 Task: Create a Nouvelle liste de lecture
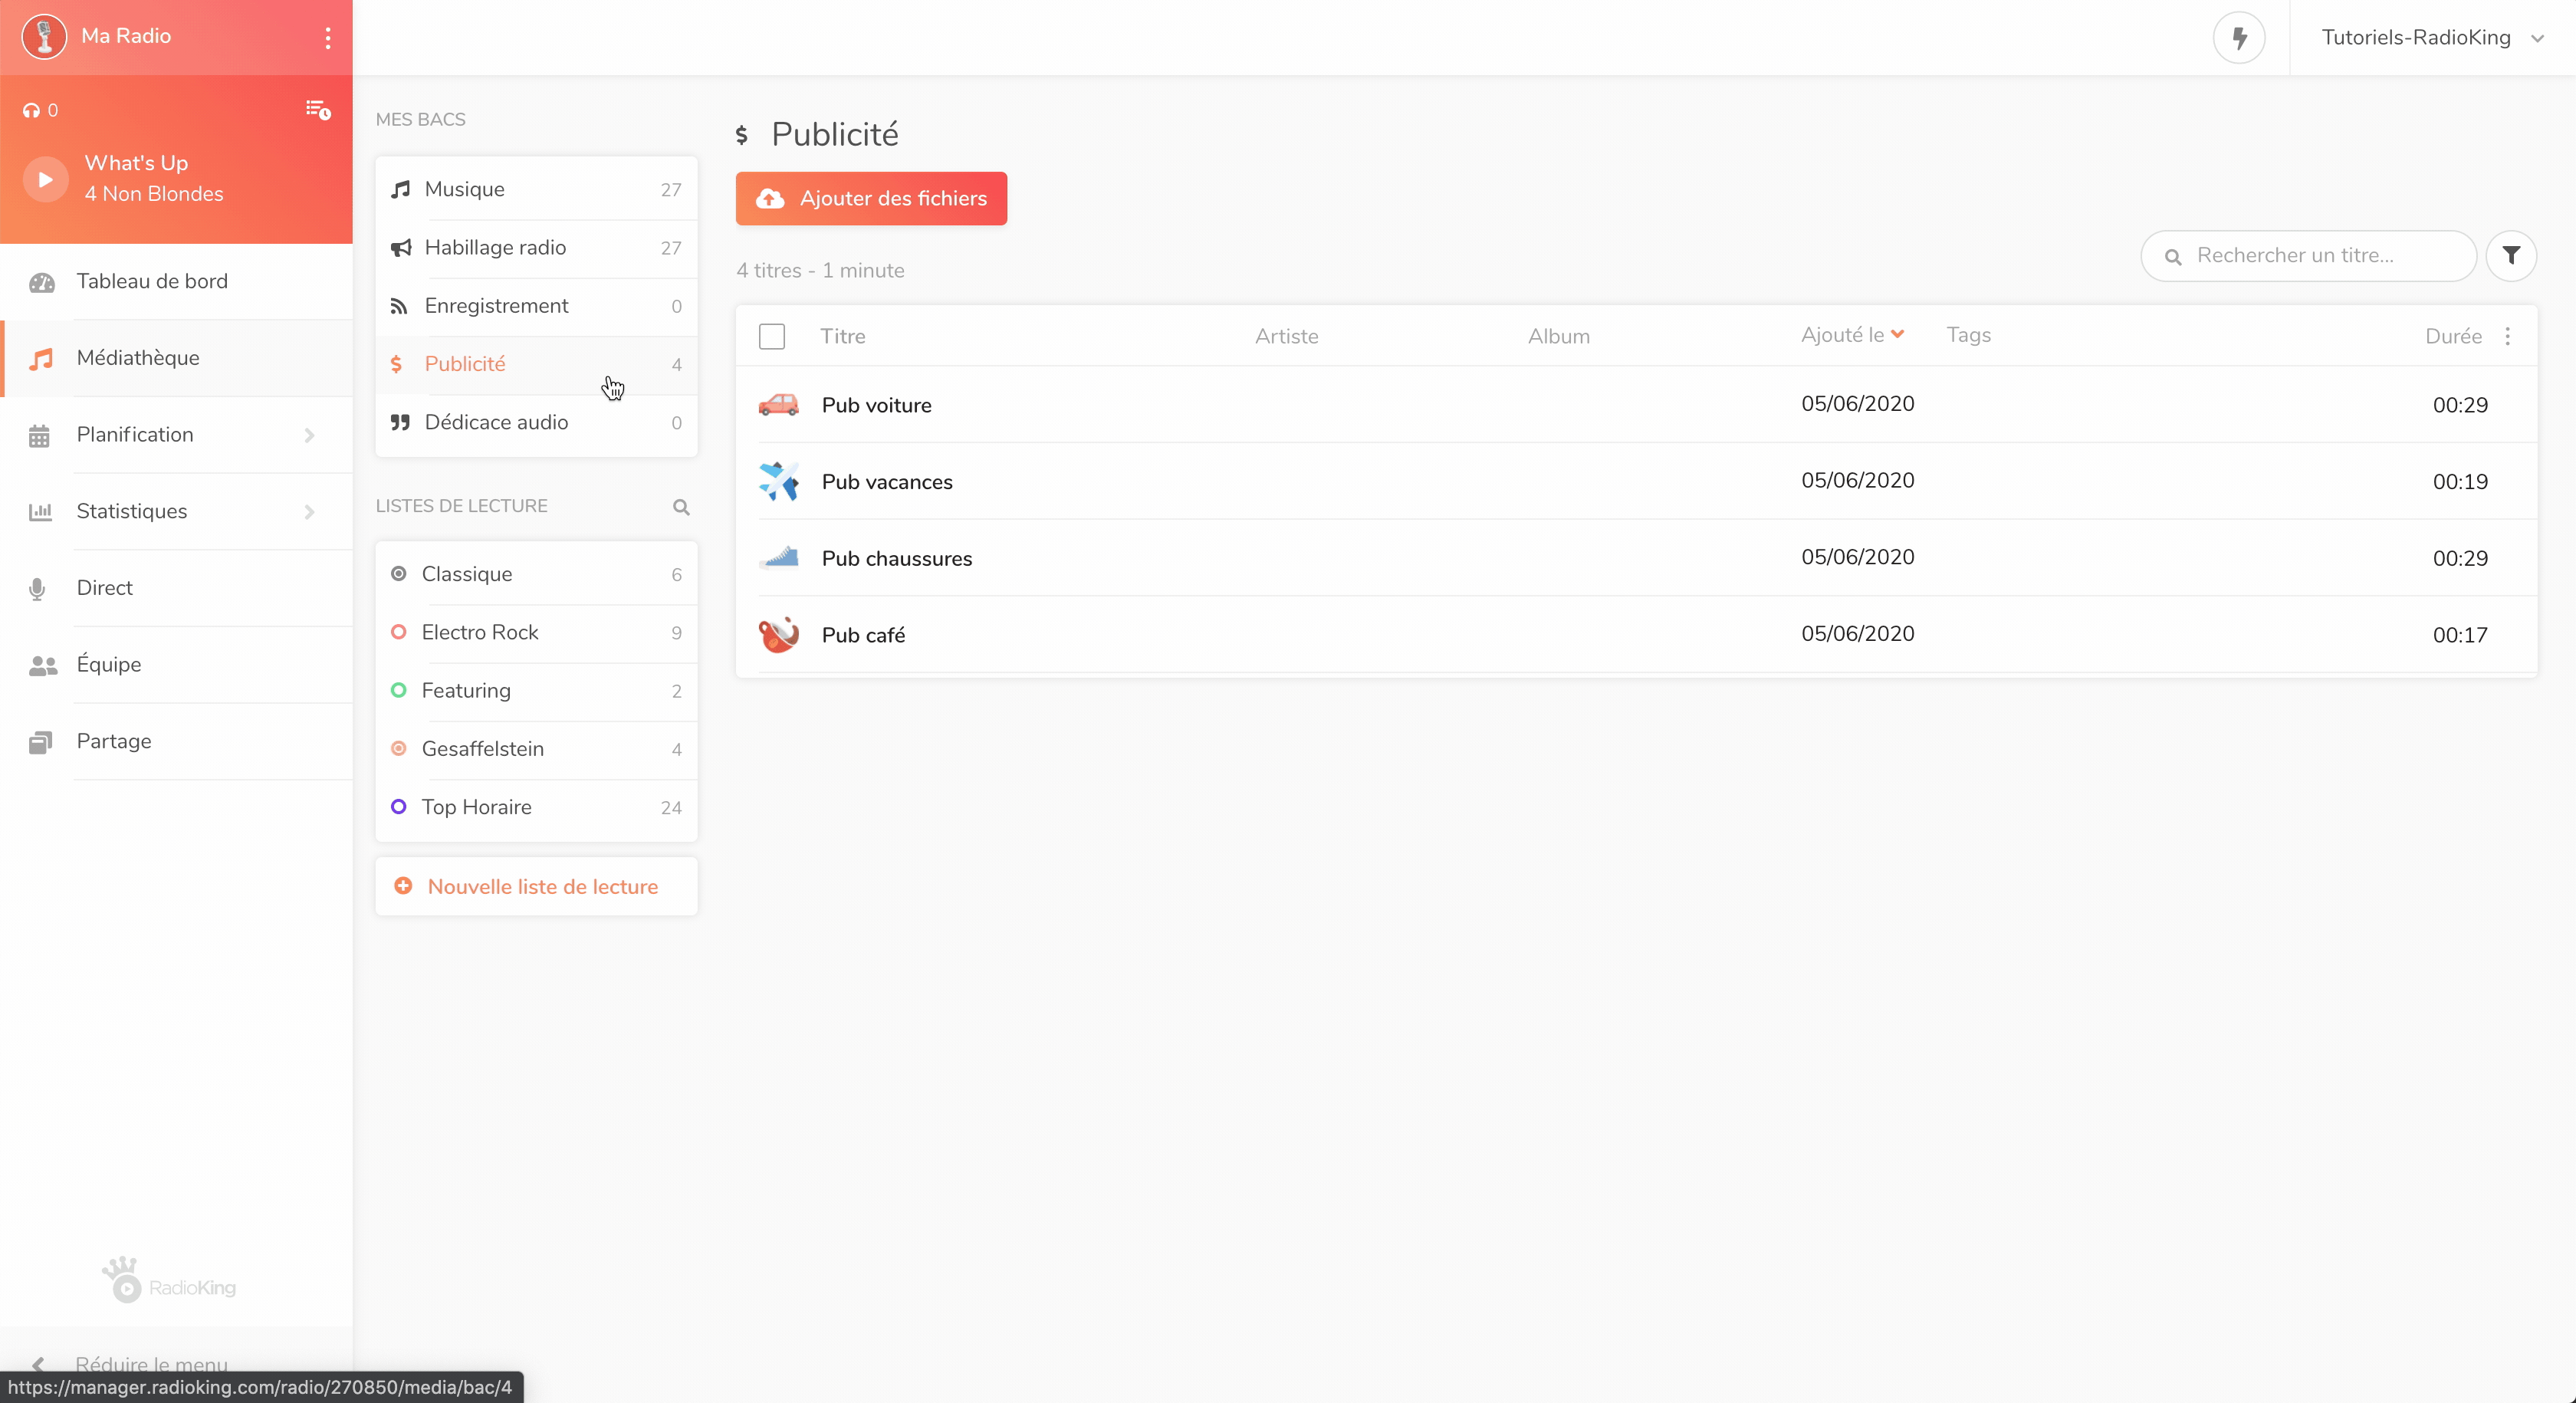click(x=537, y=886)
